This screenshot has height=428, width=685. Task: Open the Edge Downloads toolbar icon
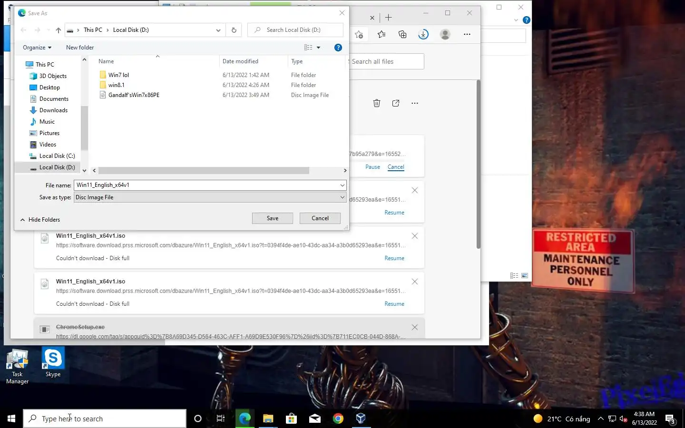[423, 34]
